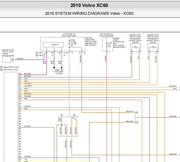
Task: Click 'ORG' label at pin 32
Action: point(26,89)
